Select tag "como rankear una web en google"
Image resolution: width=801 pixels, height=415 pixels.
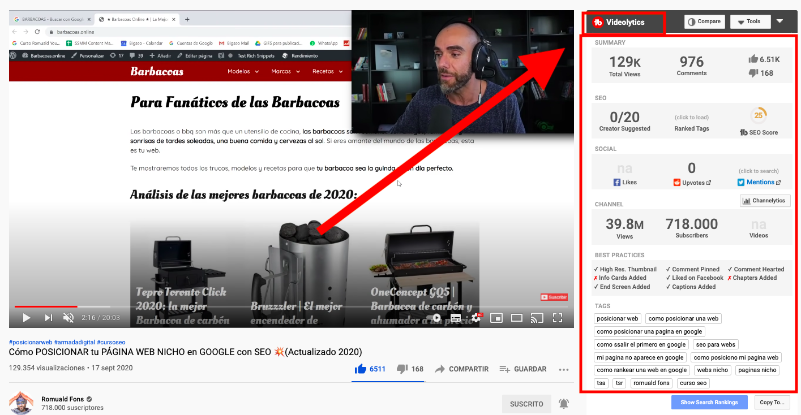[642, 370]
